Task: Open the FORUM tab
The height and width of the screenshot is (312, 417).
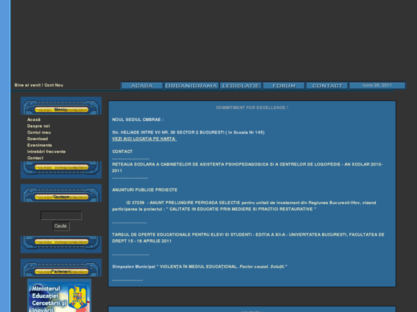Action: pos(284,86)
